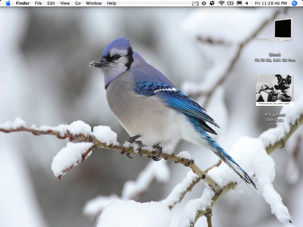Click the "It's a Pun!" file name
Screen dimensions: 303x227
(x=275, y=115)
